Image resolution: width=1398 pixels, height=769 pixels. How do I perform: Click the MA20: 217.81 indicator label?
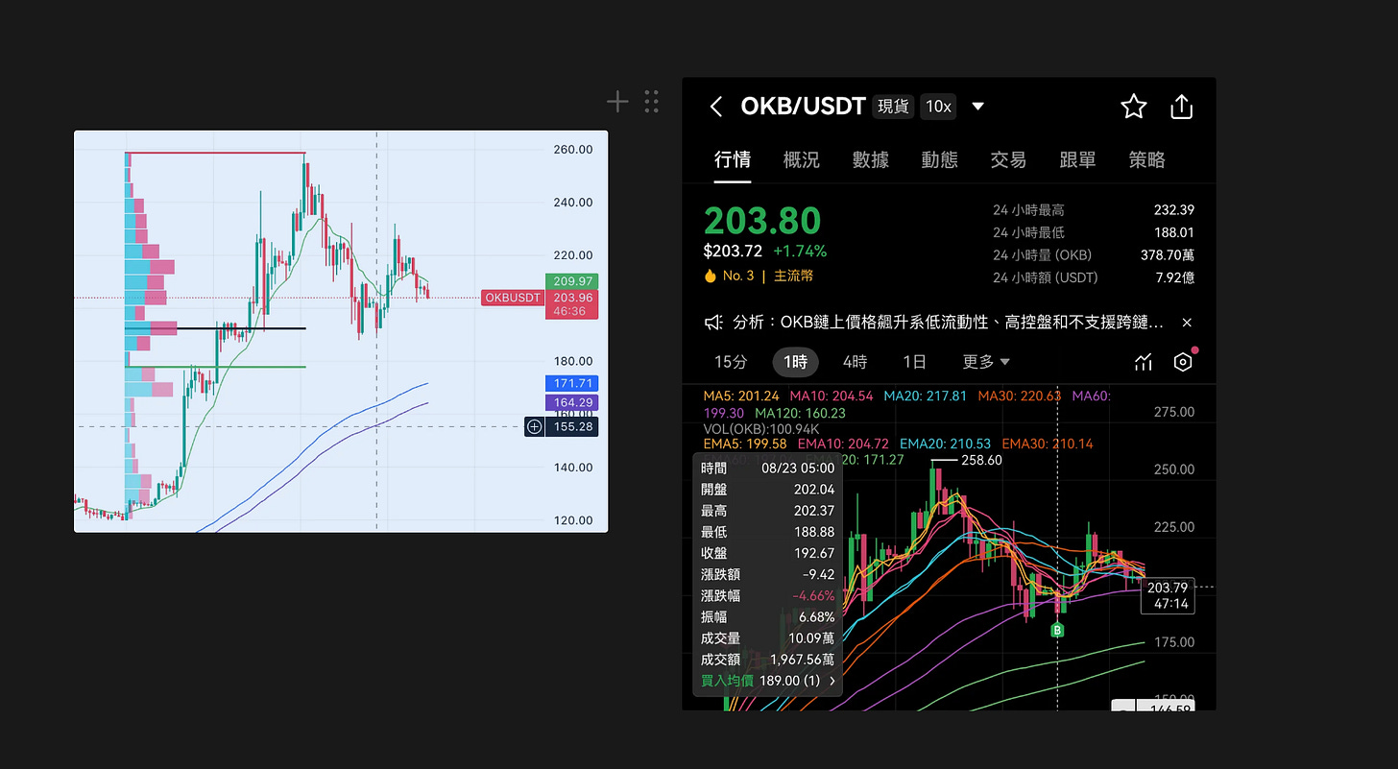tap(926, 396)
